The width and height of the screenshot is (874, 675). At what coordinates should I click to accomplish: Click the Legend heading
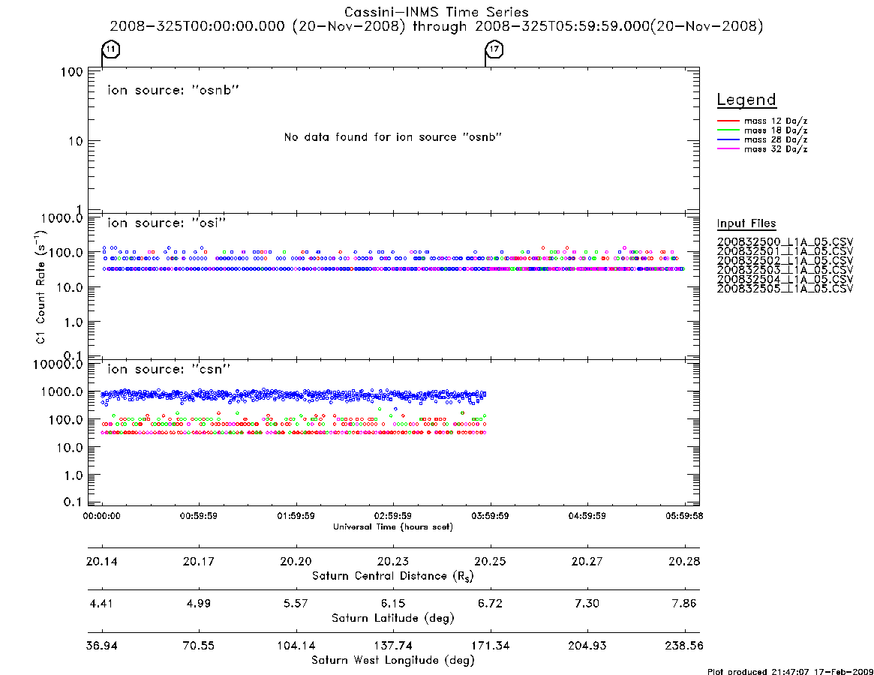click(x=746, y=100)
